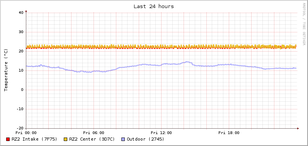Click the red RZ2 Intake legend swatch
The width and height of the screenshot is (308, 146).
pos(8,139)
